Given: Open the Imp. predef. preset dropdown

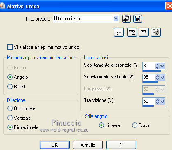Looking at the screenshot, I should tap(116, 18).
